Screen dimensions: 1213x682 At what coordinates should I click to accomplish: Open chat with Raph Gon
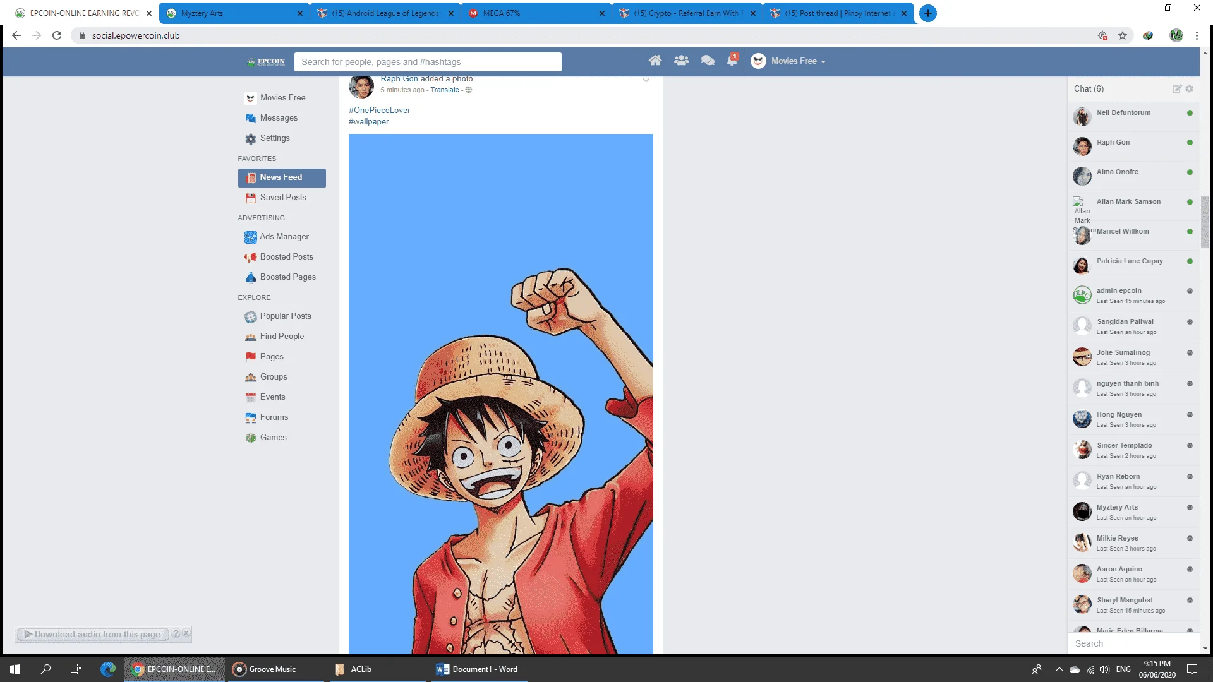click(1133, 146)
